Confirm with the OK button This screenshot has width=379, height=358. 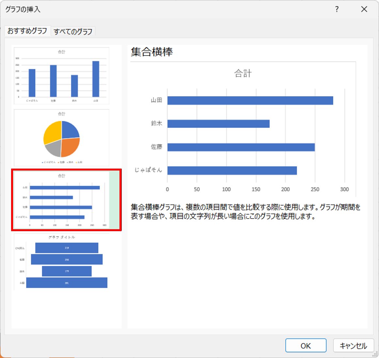click(x=306, y=346)
